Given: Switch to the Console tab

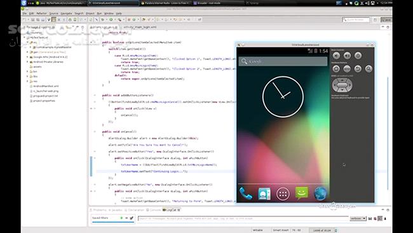Looking at the screenshot, I should click(x=153, y=210).
